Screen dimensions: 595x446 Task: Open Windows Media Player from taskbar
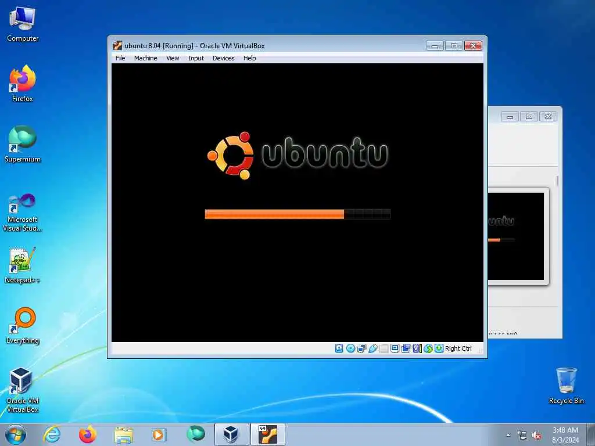pyautogui.click(x=159, y=434)
